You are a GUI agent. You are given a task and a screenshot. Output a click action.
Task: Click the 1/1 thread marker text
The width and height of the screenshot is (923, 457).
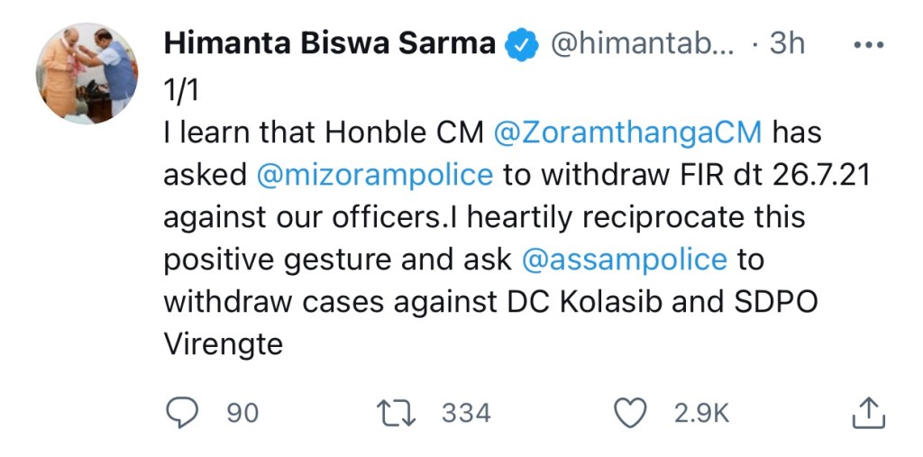pyautogui.click(x=180, y=89)
